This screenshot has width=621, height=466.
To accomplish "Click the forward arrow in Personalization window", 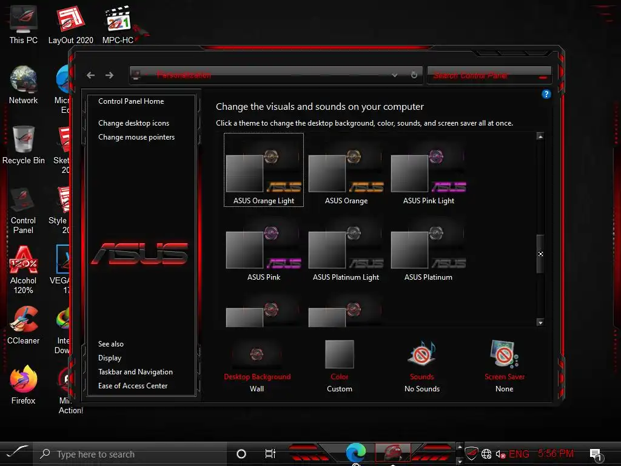I will 109,75.
